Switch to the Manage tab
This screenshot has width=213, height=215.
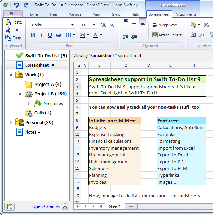pyautogui.click(x=75, y=14)
